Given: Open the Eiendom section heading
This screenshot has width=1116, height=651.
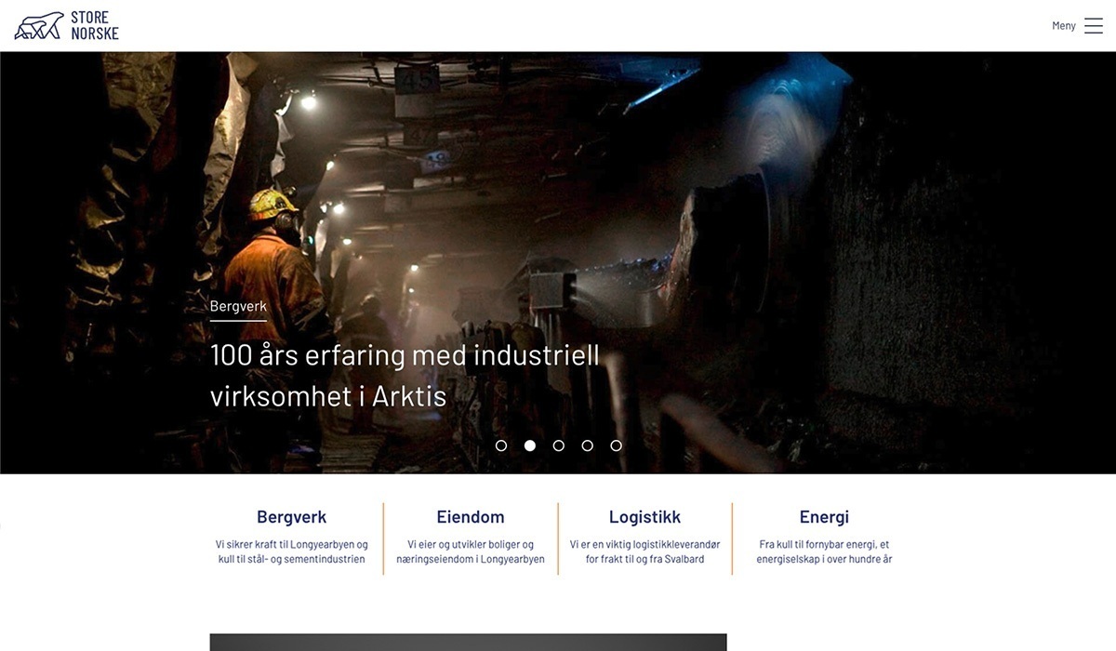Looking at the screenshot, I should point(471,517).
